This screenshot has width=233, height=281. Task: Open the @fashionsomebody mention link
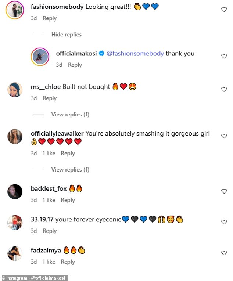pyautogui.click(x=135, y=54)
